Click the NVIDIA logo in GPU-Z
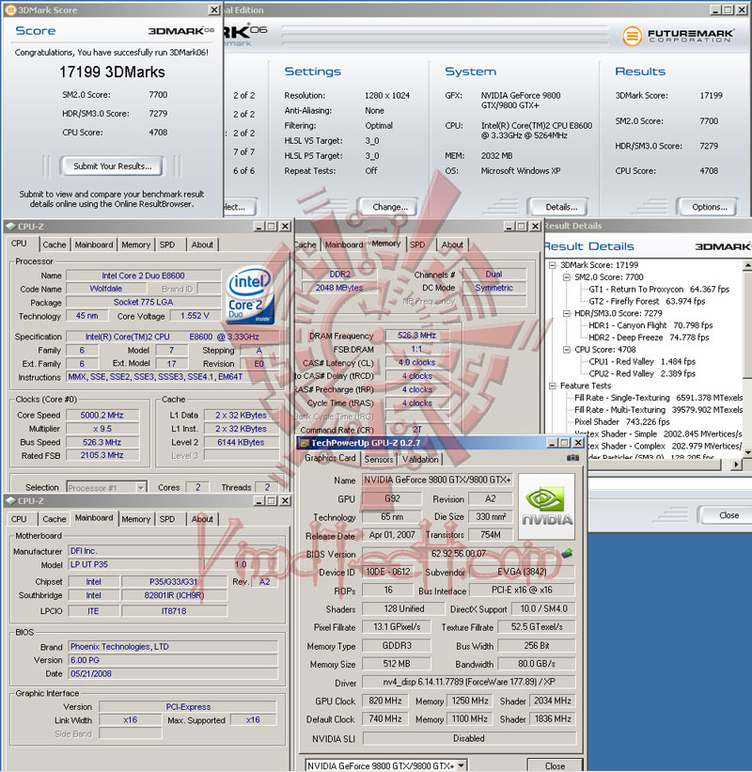This screenshot has height=772, width=752. pyautogui.click(x=547, y=506)
